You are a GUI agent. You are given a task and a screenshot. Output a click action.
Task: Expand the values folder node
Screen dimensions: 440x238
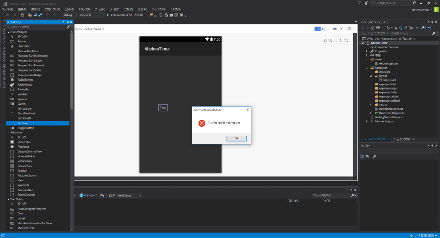(371, 105)
